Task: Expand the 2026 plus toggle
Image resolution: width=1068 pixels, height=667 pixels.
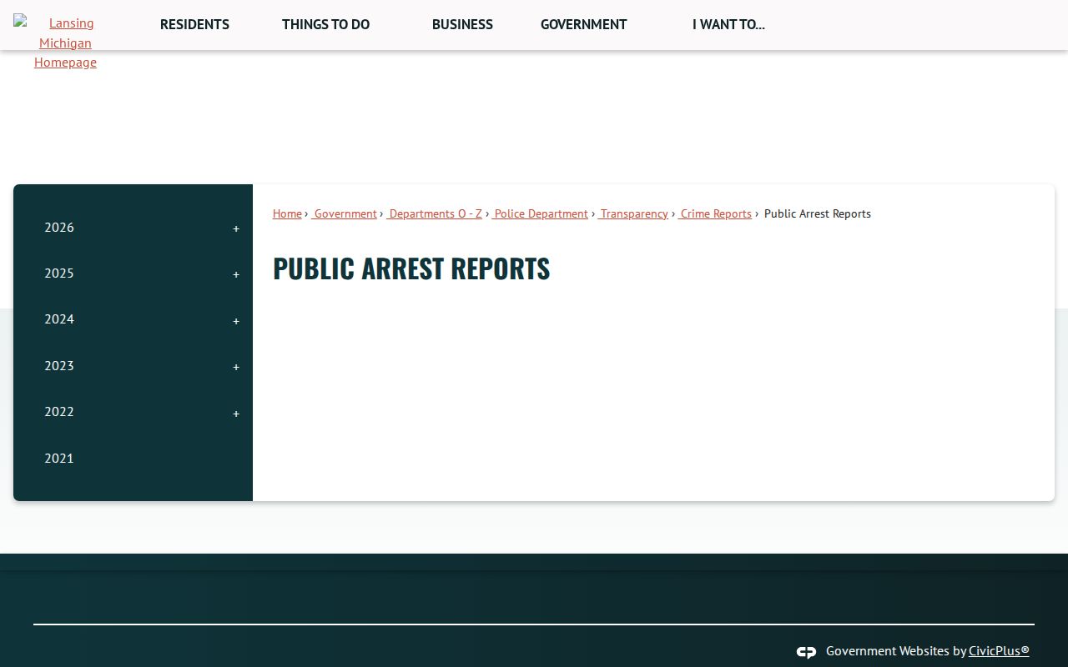Action: click(x=236, y=228)
